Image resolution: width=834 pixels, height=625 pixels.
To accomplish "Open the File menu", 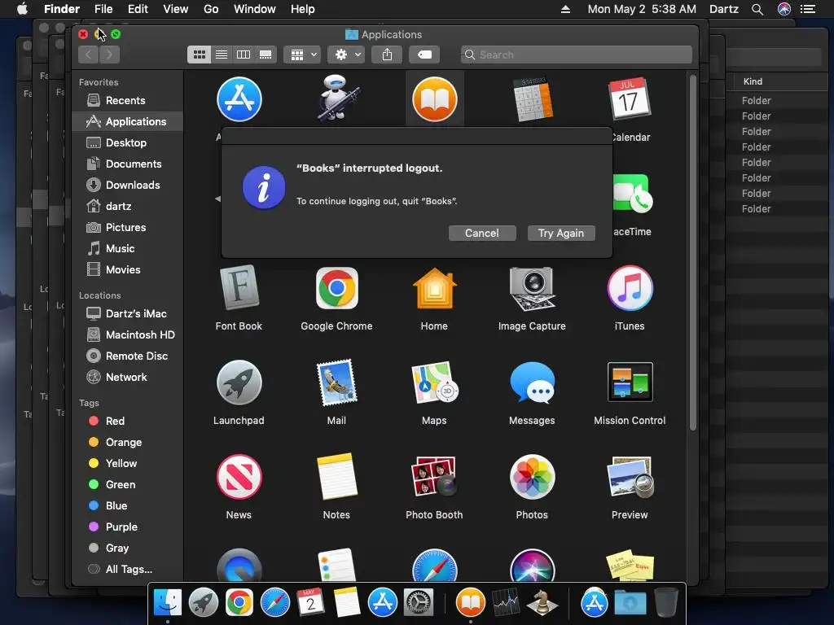I will point(103,9).
